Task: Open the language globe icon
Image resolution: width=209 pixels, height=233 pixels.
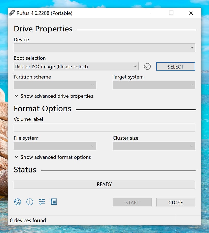Action: coord(18,202)
